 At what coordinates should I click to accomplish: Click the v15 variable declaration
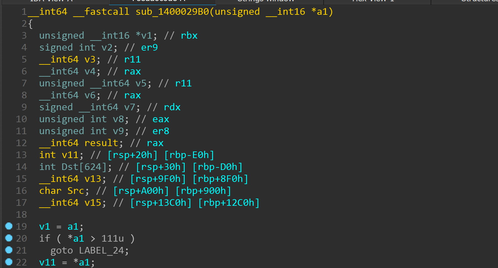coord(93,203)
